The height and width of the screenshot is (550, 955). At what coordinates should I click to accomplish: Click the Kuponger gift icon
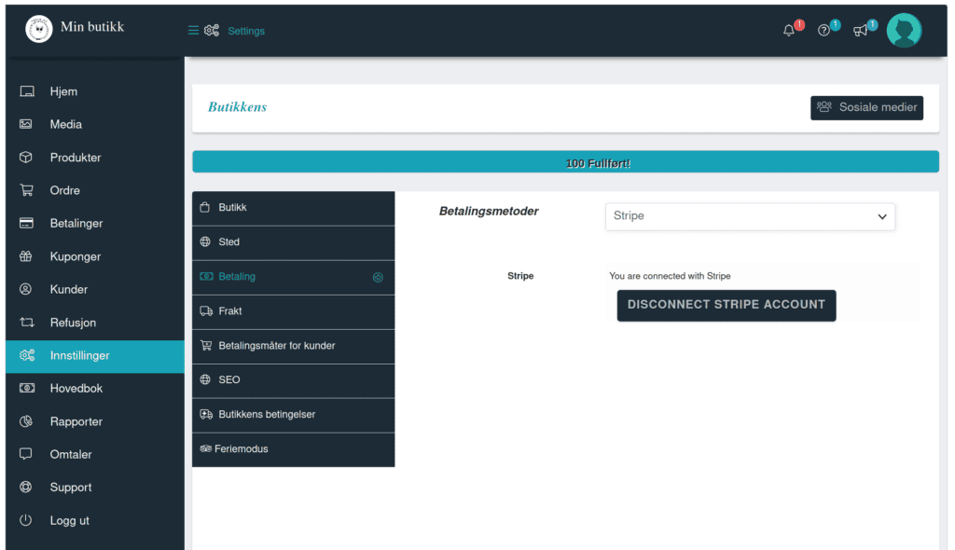(x=25, y=256)
